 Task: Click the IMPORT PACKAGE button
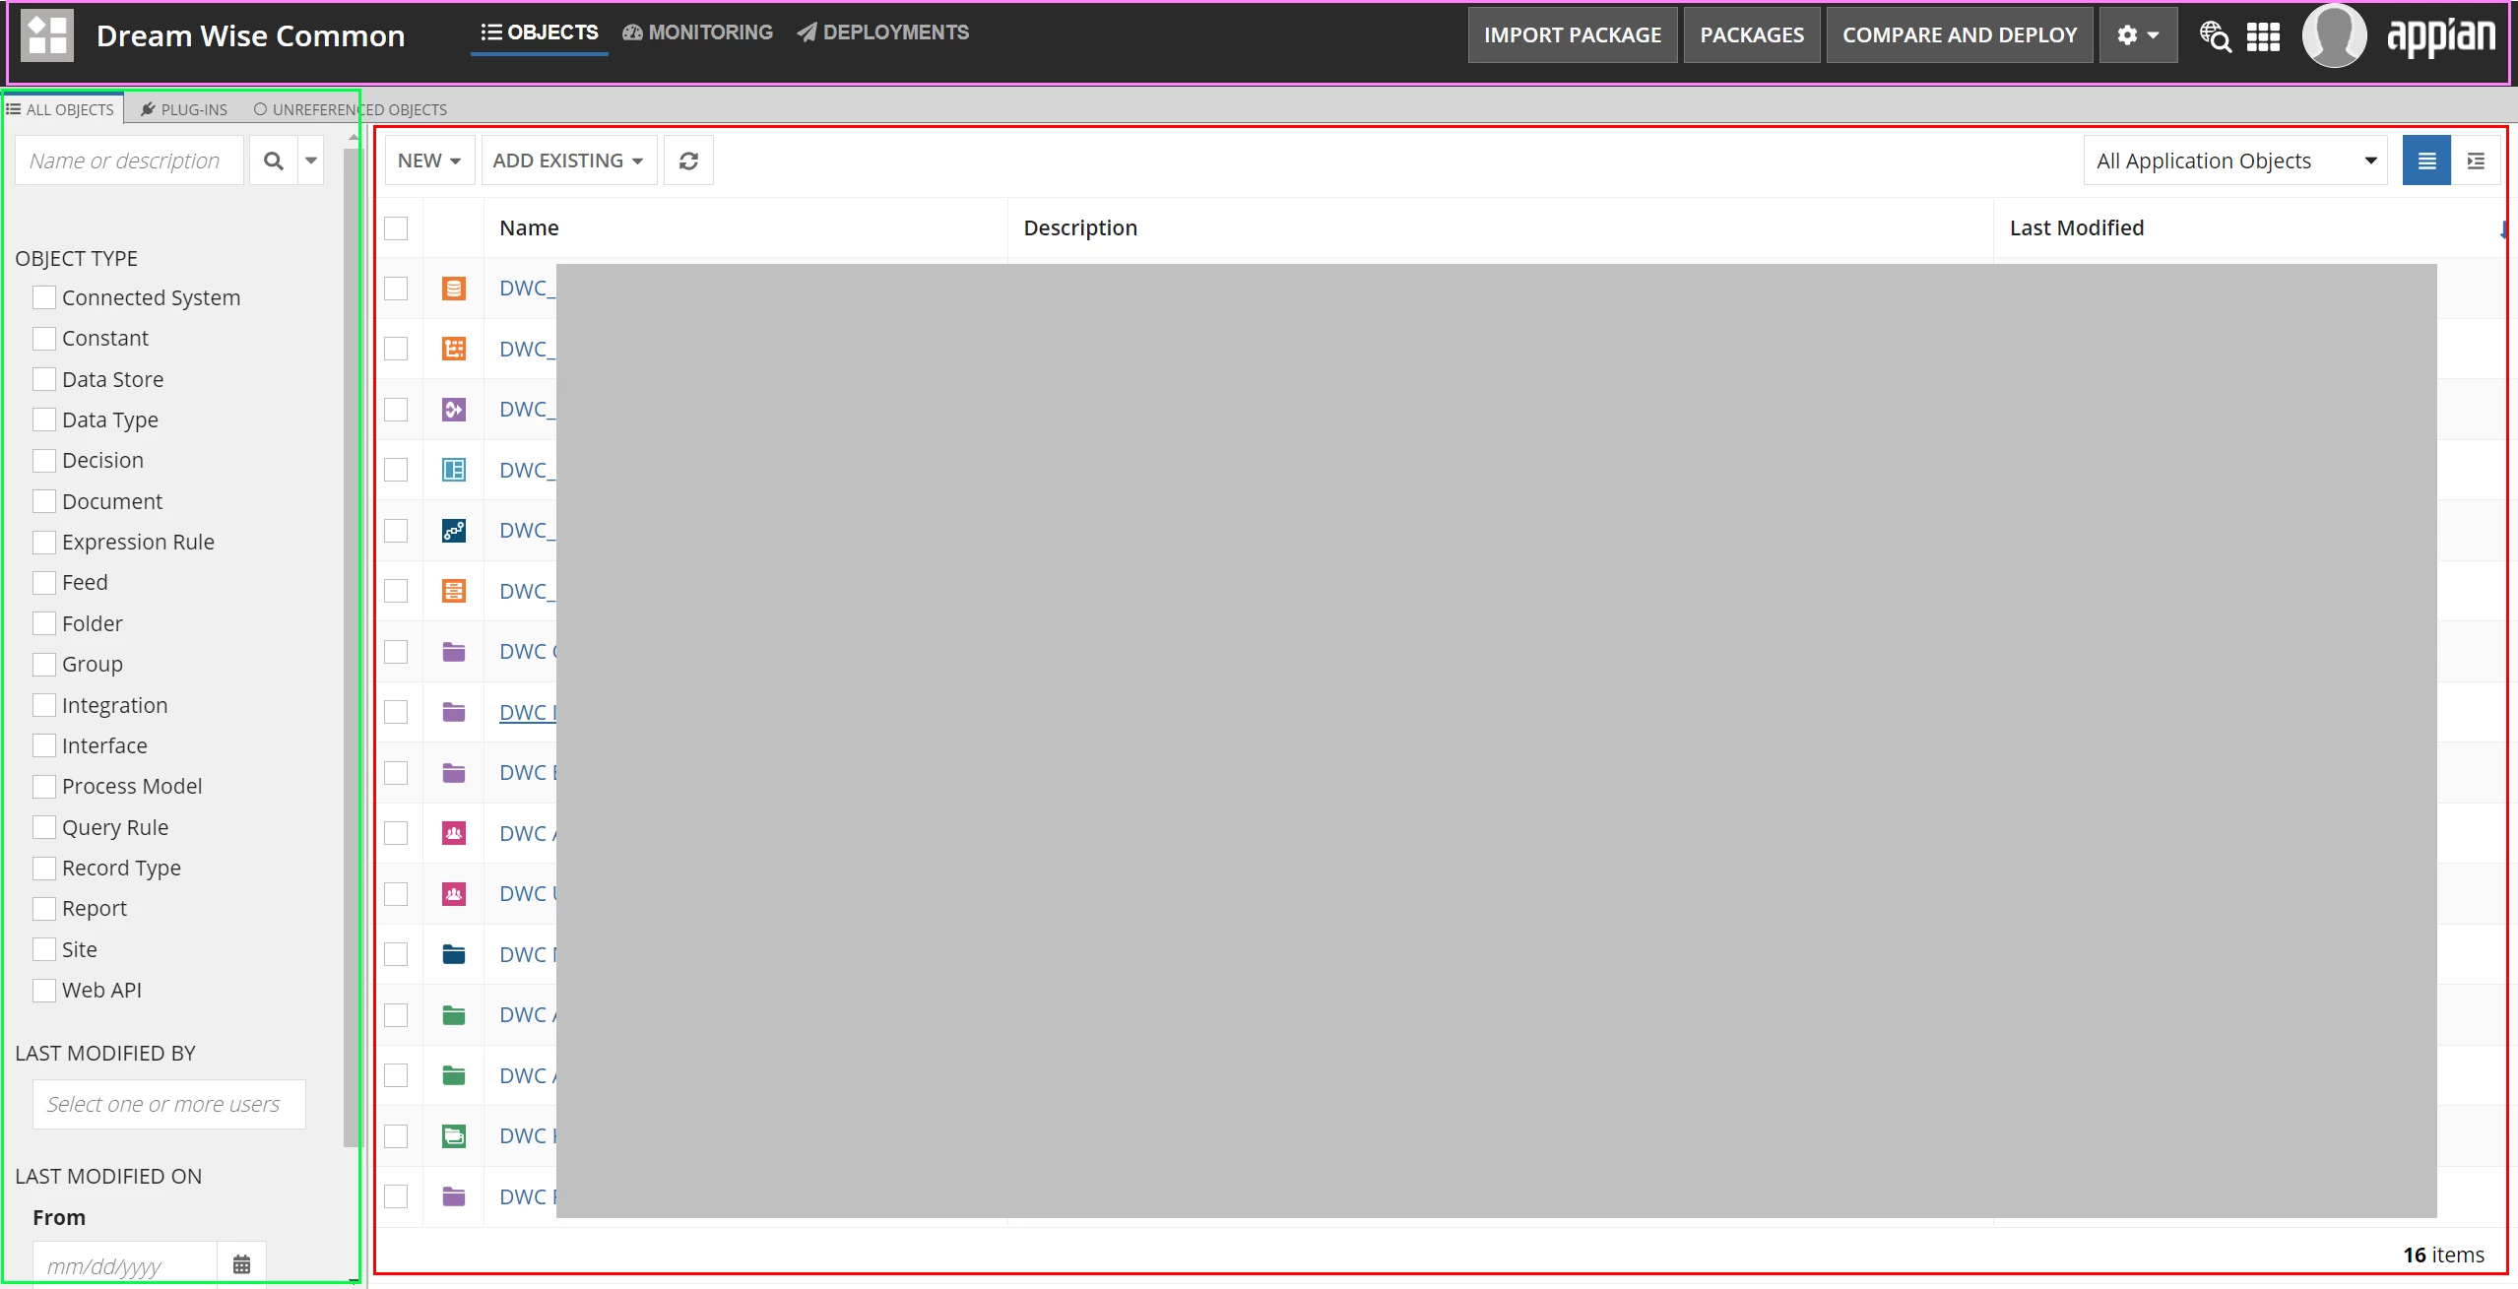(x=1573, y=35)
